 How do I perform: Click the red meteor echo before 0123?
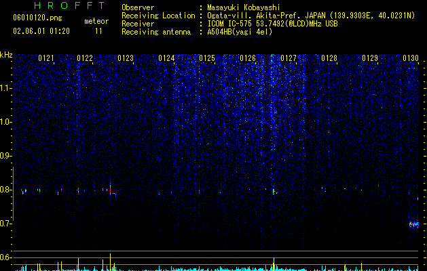point(110,189)
